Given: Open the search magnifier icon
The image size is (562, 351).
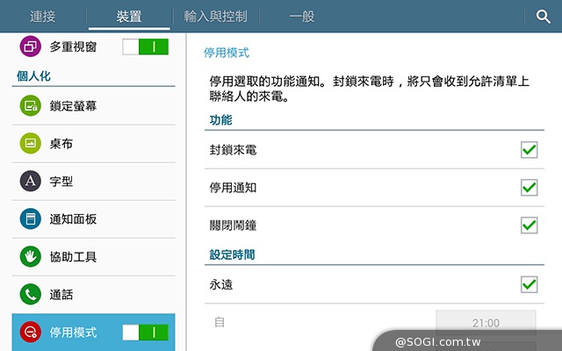Looking at the screenshot, I should click(x=543, y=17).
